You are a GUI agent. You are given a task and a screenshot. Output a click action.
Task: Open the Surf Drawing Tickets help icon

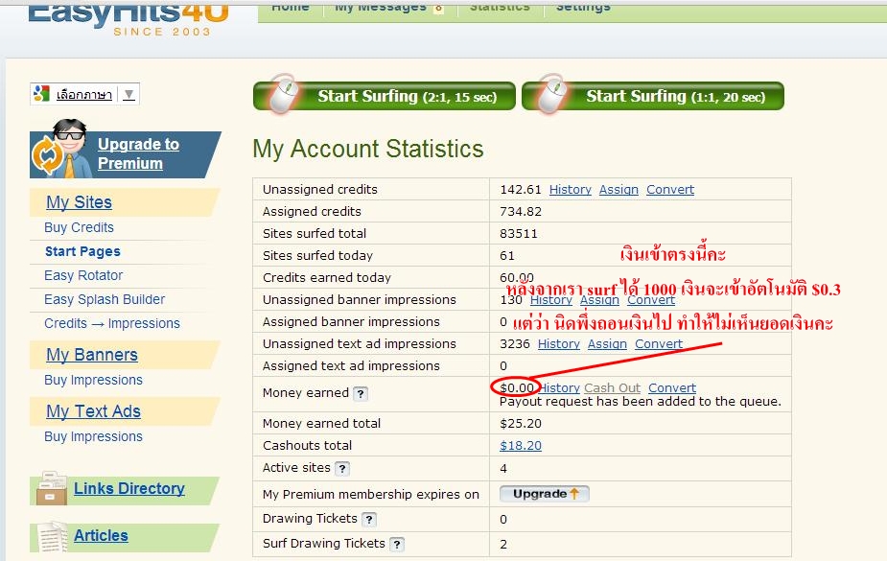point(397,544)
